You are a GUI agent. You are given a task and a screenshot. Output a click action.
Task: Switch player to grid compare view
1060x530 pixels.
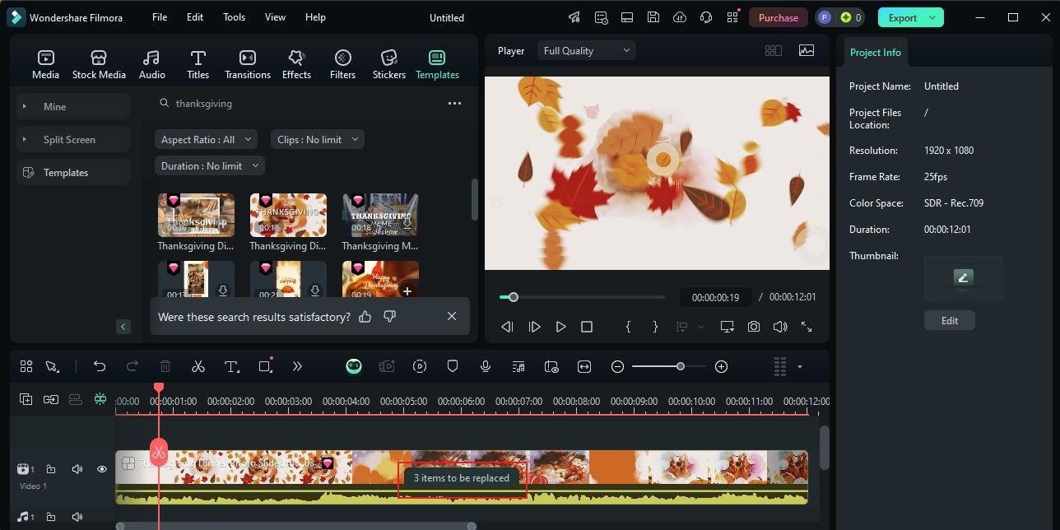[773, 50]
